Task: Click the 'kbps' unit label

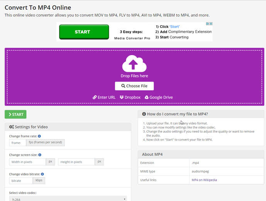Action: (x=39, y=180)
